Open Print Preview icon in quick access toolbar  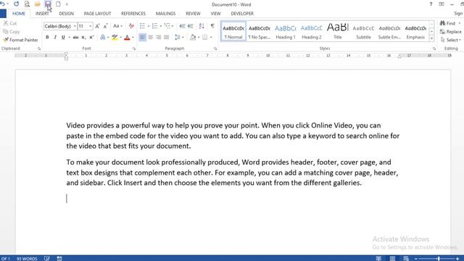27,4
